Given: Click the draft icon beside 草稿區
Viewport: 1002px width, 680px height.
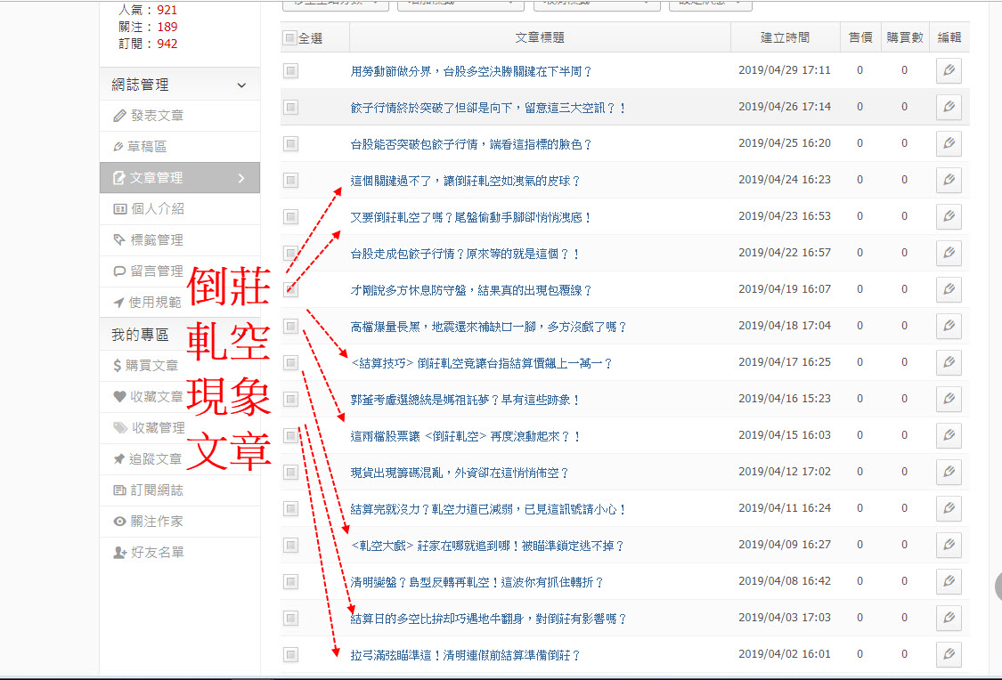Looking at the screenshot, I should point(118,147).
